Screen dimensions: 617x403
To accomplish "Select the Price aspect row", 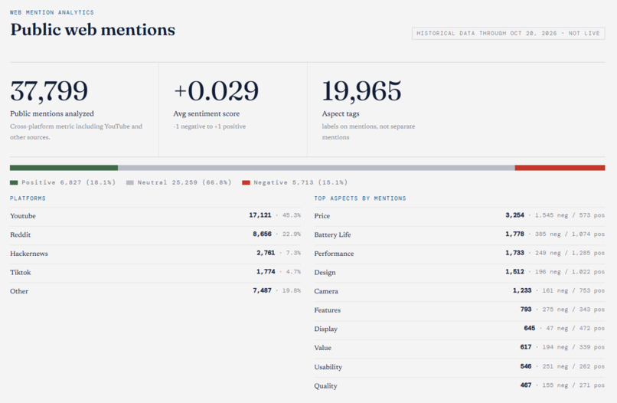I will [459, 216].
